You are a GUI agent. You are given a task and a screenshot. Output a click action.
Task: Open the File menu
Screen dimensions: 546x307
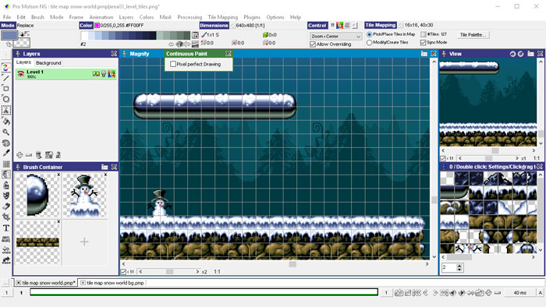(7, 17)
